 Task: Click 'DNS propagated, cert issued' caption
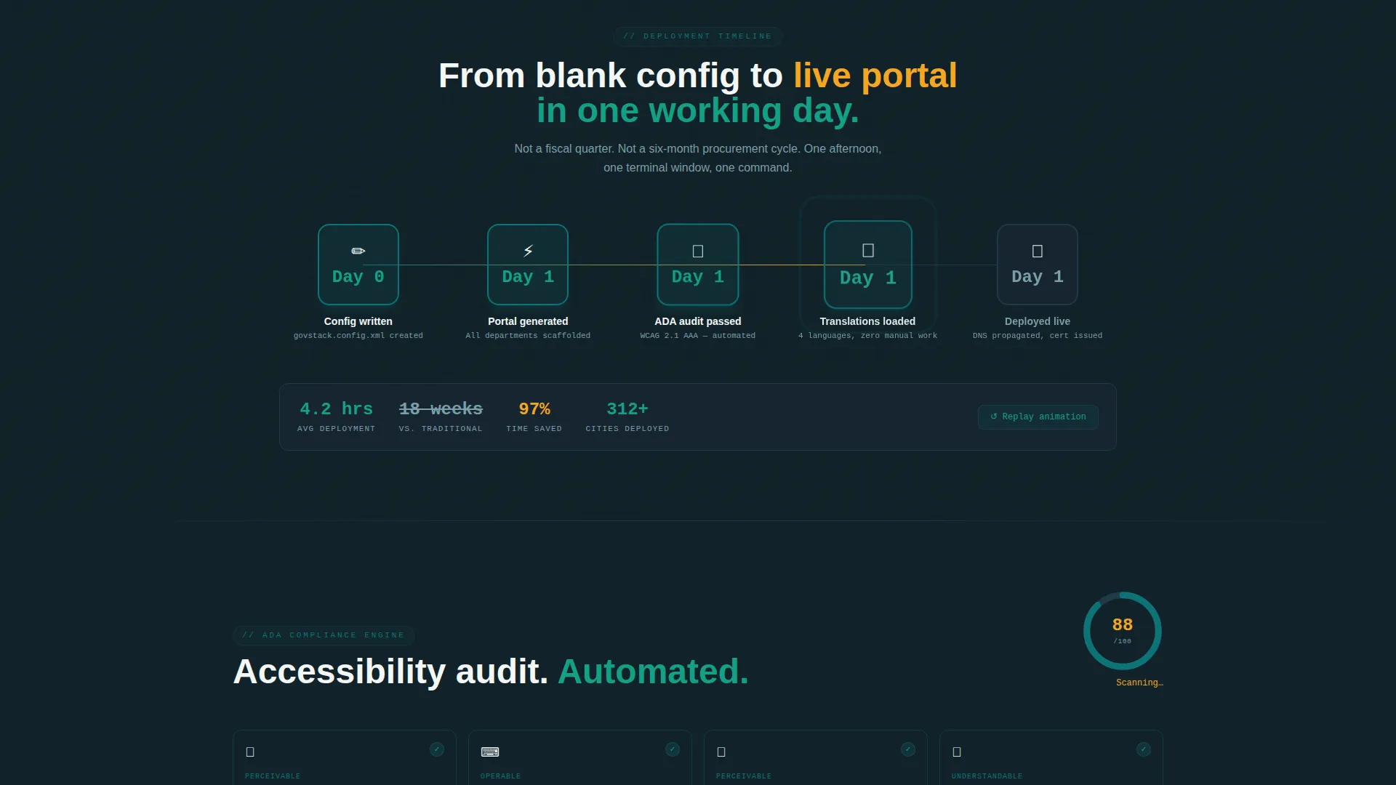tap(1038, 336)
